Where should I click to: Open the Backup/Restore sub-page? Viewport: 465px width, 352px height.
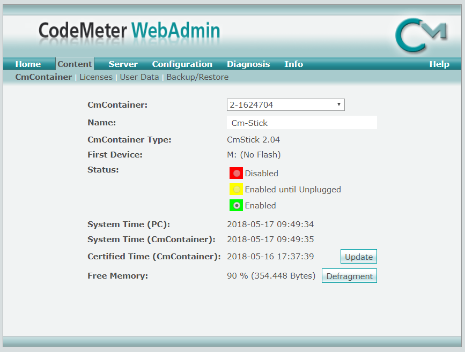pos(197,77)
